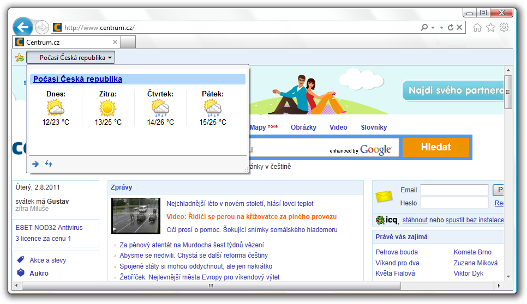The height and width of the screenshot is (304, 527).
Task: Close the Centrum.cz tab
Action: [x=115, y=42]
